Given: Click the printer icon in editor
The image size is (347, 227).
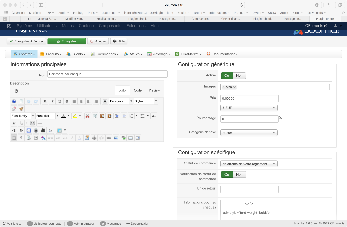Looking at the screenshot, I should point(36,131).
